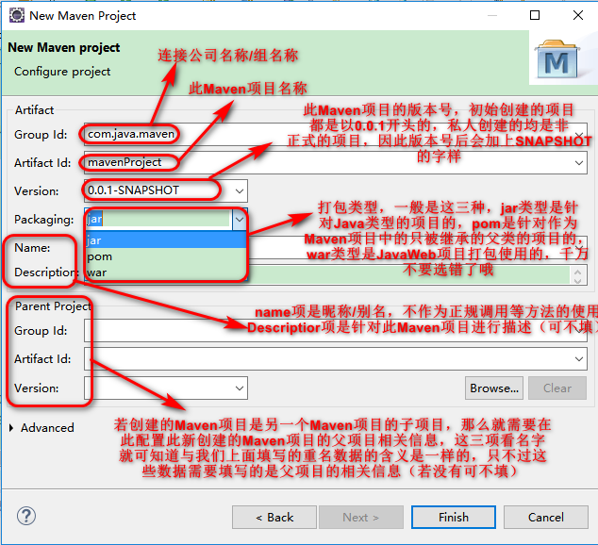Viewport: 598px width, 545px height.
Task: Toggle the Packaging dropdown arrow
Action: 240,219
